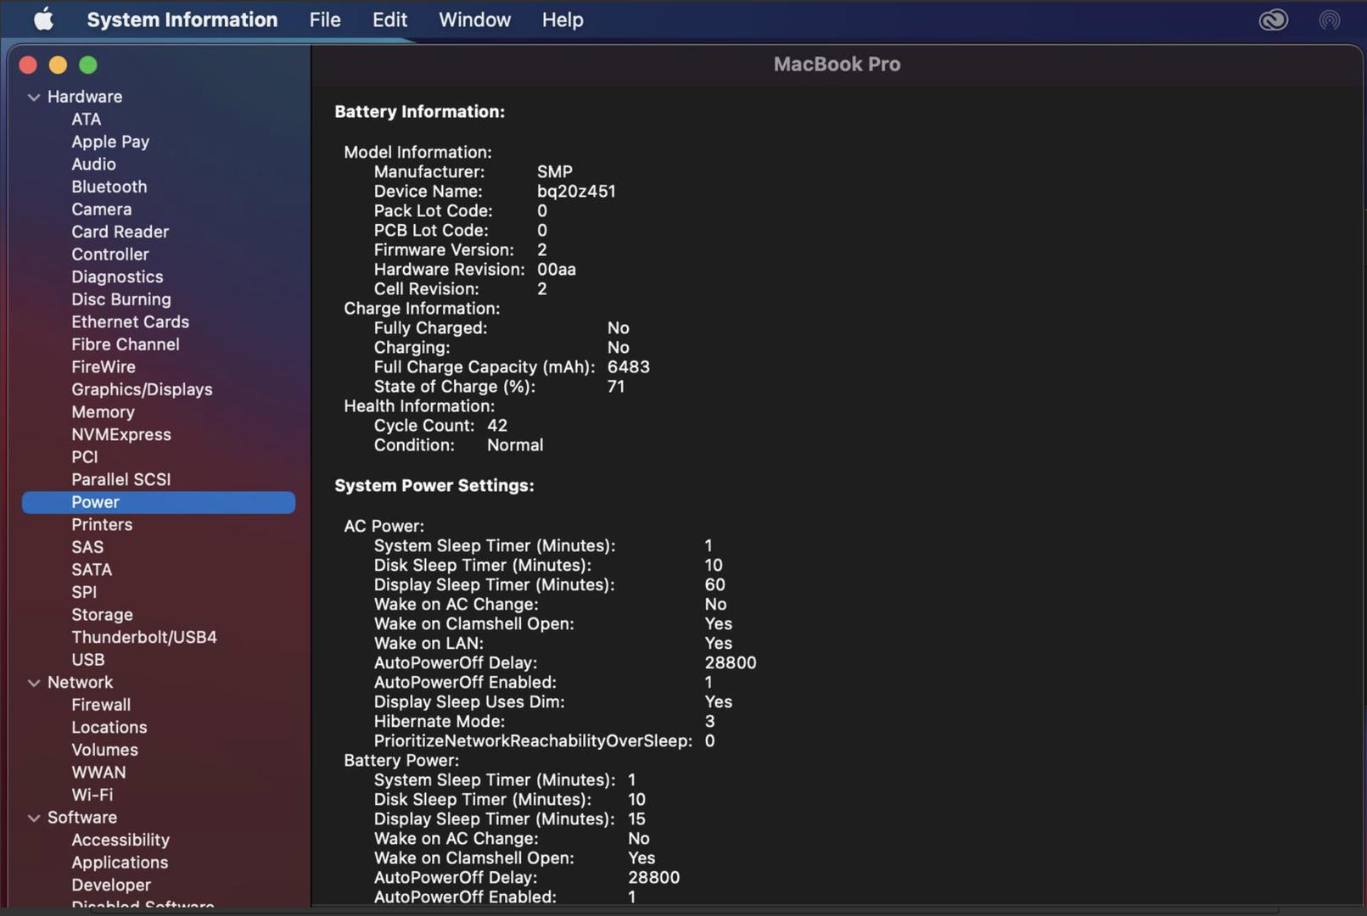Collapse the Network section chevron

point(34,683)
